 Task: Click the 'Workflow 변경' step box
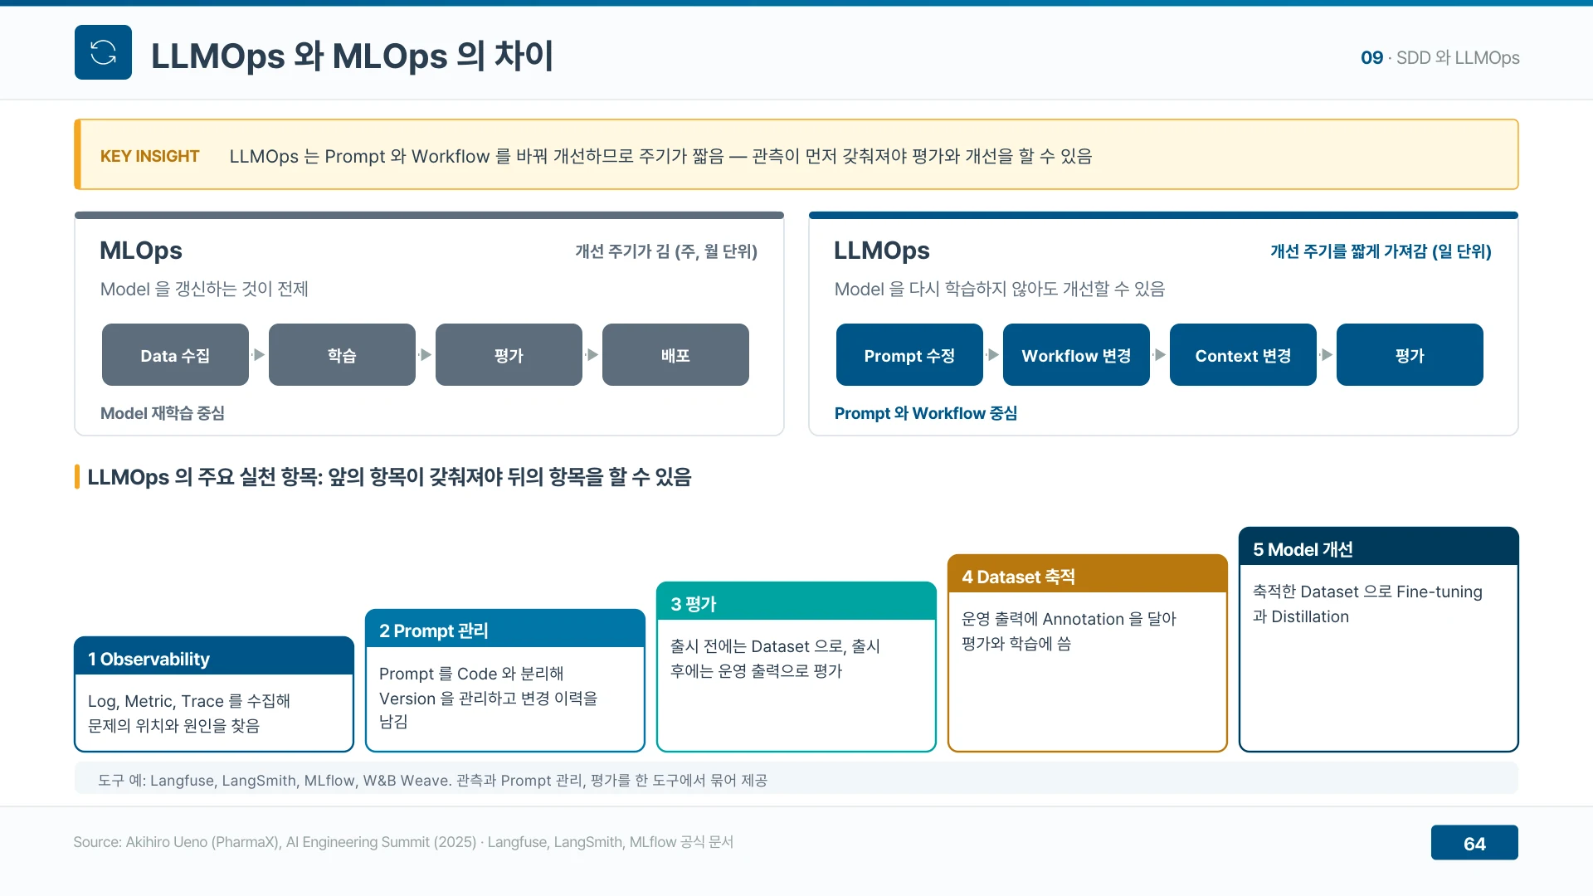coord(1076,355)
